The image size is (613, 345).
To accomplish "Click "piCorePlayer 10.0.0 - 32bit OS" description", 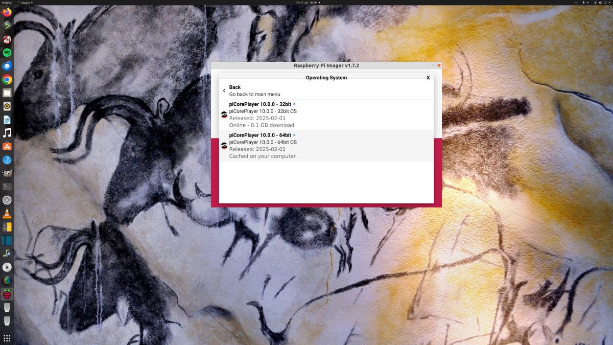I will click(x=263, y=111).
